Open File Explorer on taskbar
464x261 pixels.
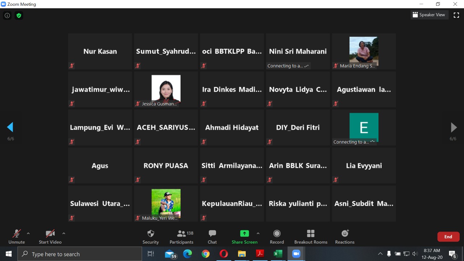[242, 254]
